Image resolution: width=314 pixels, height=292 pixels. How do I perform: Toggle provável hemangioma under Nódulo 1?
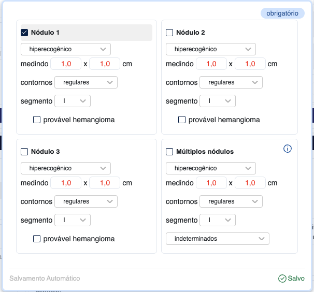(x=37, y=120)
